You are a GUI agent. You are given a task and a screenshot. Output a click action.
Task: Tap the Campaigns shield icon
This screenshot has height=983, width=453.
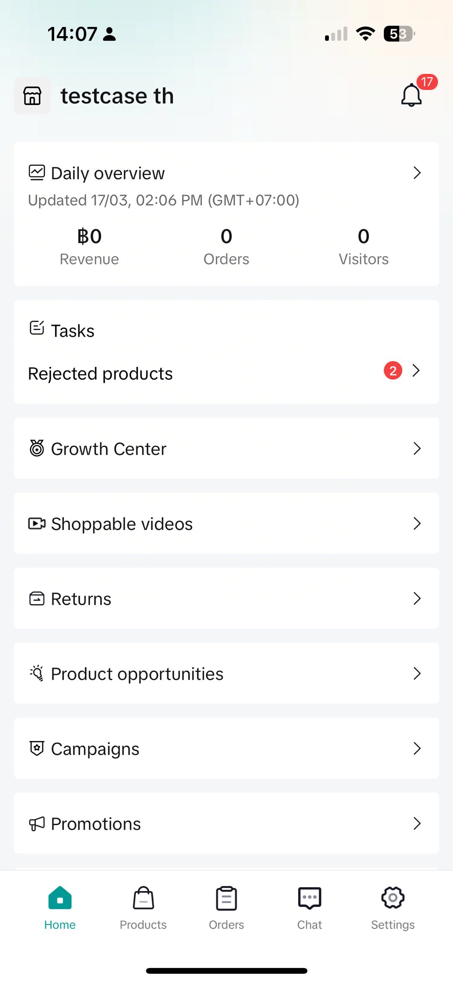tap(37, 748)
